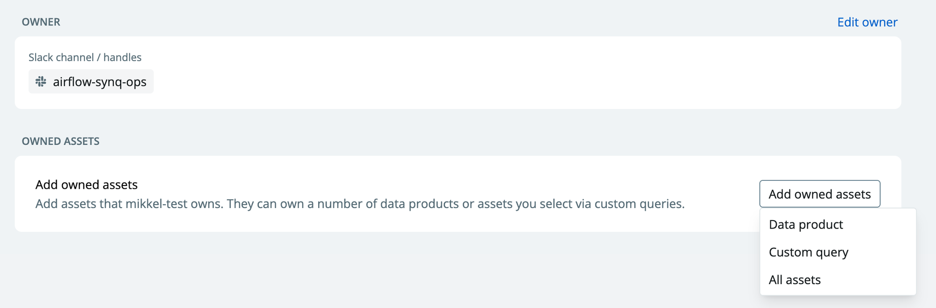The width and height of the screenshot is (936, 308).
Task: Select the Custom query option
Action: [808, 252]
